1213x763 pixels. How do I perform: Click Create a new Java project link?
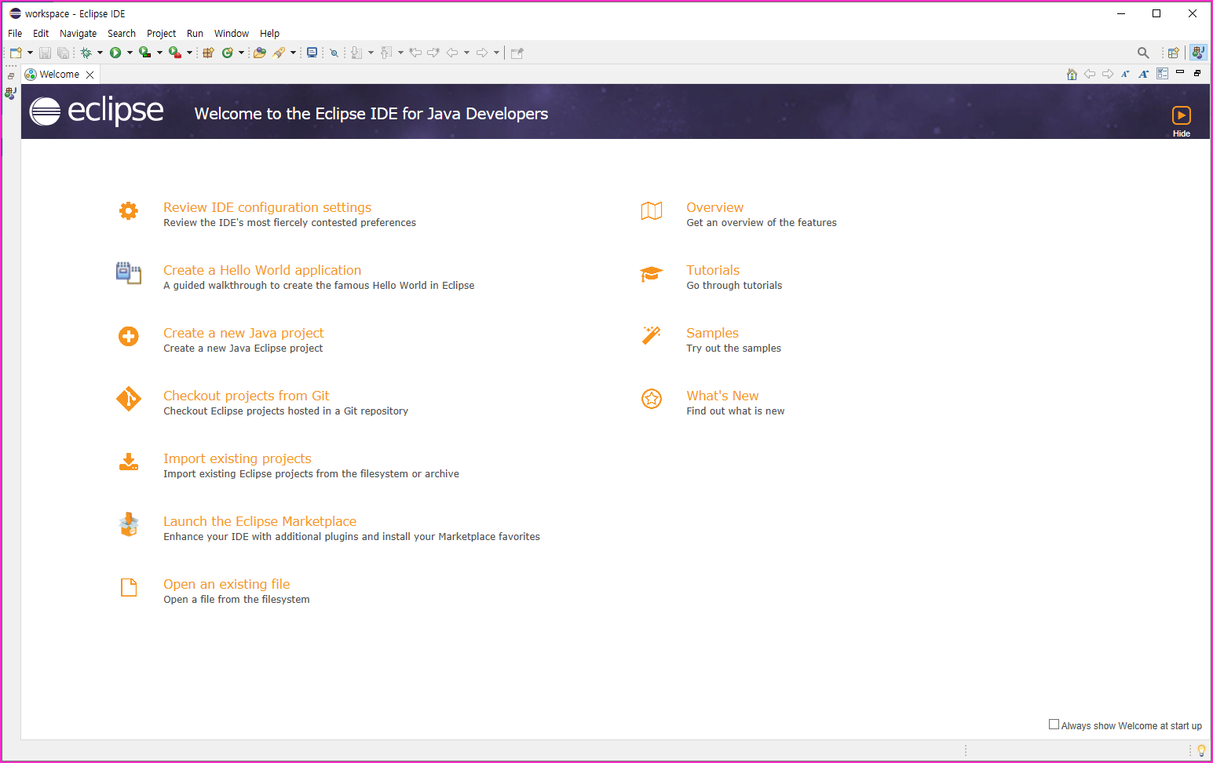[x=243, y=333]
